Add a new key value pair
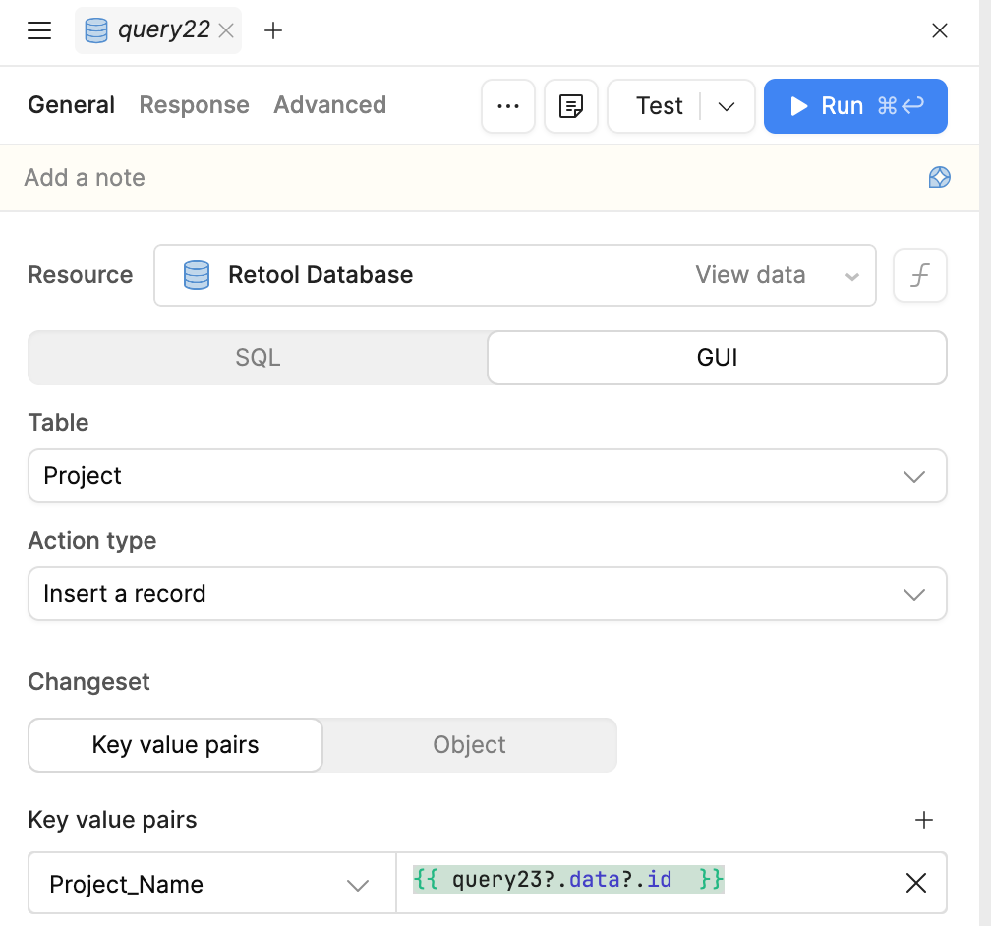The width and height of the screenshot is (991, 926). 923,820
